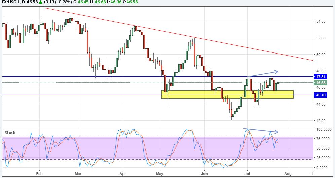Click the 54.00 price axis value
This screenshot has width=335, height=178.
tap(321, 21)
